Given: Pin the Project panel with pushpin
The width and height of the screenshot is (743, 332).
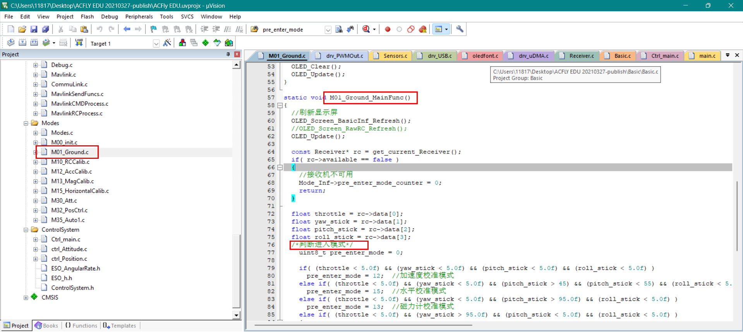Looking at the screenshot, I should tap(228, 54).
